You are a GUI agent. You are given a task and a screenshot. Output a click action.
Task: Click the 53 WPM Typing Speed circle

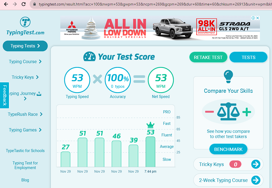coord(77,80)
